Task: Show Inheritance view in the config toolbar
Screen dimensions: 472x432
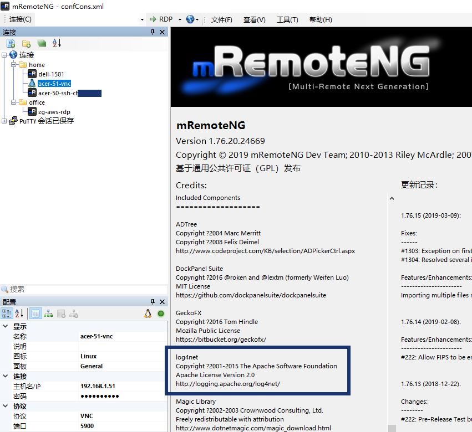Action: click(x=48, y=314)
